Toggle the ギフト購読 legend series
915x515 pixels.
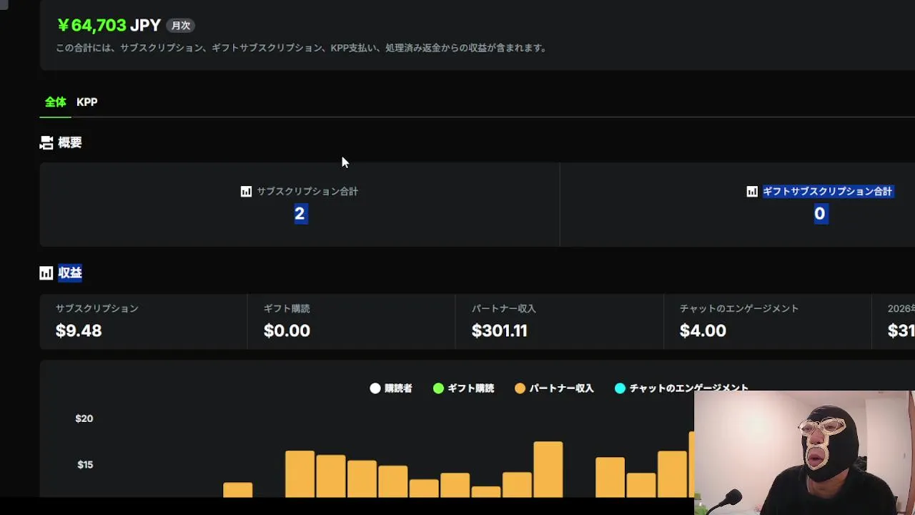[x=463, y=388]
